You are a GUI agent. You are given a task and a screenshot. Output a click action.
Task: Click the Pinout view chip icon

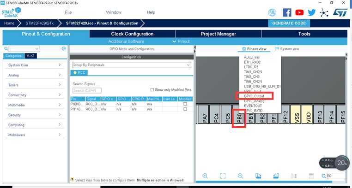(x=244, y=49)
